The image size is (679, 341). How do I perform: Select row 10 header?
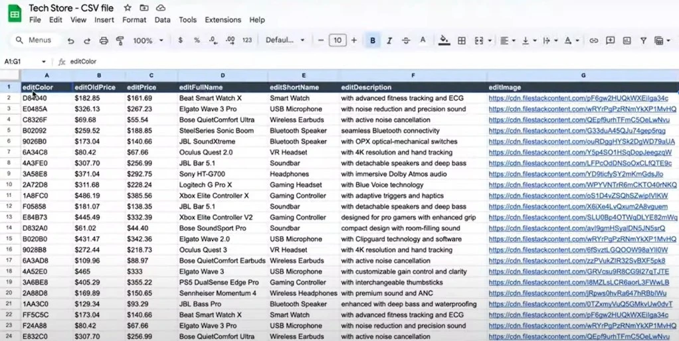[9, 185]
